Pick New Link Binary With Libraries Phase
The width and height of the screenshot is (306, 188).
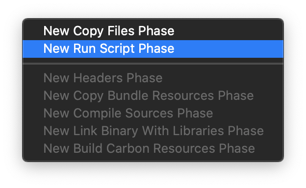153,131
